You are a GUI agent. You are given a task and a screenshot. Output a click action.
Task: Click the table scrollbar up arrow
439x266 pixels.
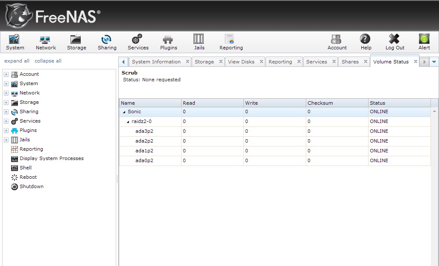pos(435,112)
